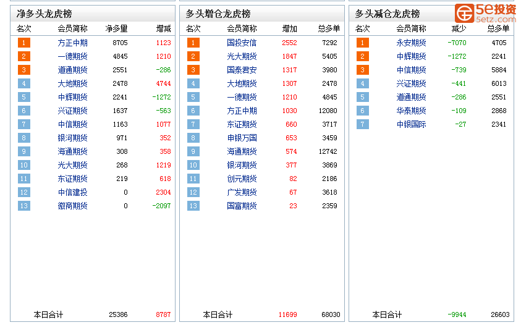
Task: Open 国投安信 member link
Action: pos(242,43)
